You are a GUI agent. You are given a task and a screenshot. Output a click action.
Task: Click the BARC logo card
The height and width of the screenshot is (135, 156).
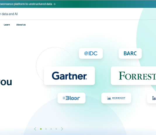pyautogui.click(x=130, y=53)
